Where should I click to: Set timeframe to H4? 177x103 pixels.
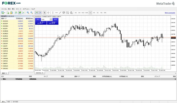point(94,13)
